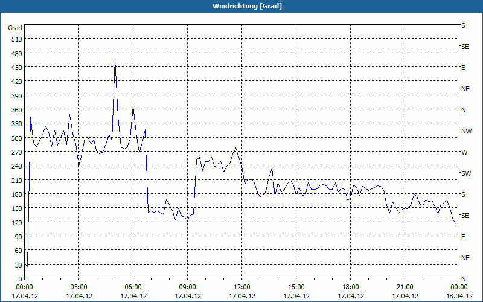The height and width of the screenshot is (302, 483).
Task: Click the 420 y-axis value
Action: tap(17, 82)
